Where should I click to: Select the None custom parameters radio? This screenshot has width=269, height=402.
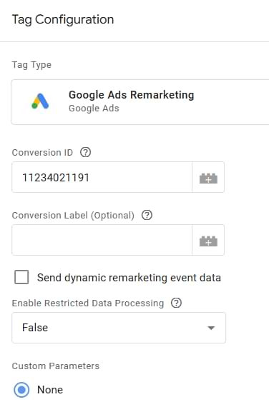point(21,390)
